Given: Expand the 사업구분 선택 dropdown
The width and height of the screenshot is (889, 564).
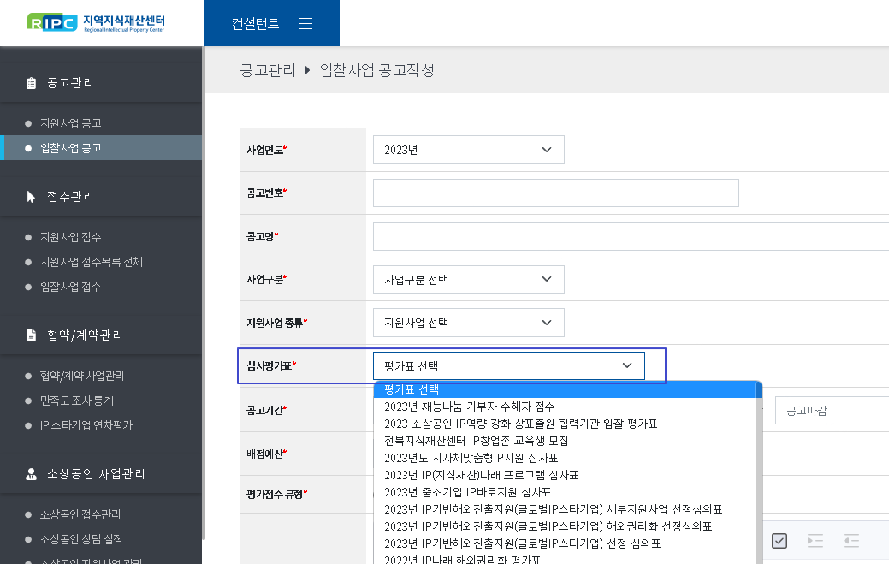Looking at the screenshot, I should (x=468, y=280).
